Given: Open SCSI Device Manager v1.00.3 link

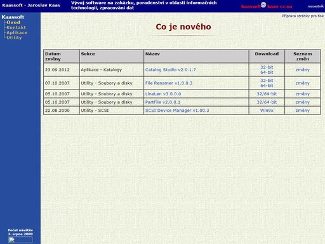Looking at the screenshot, I should (177, 111).
